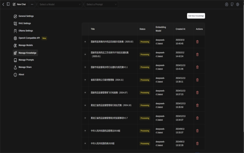The width and height of the screenshot is (244, 153).
Task: Toggle the sidebar panel icon
Action: click(x=8, y=4)
